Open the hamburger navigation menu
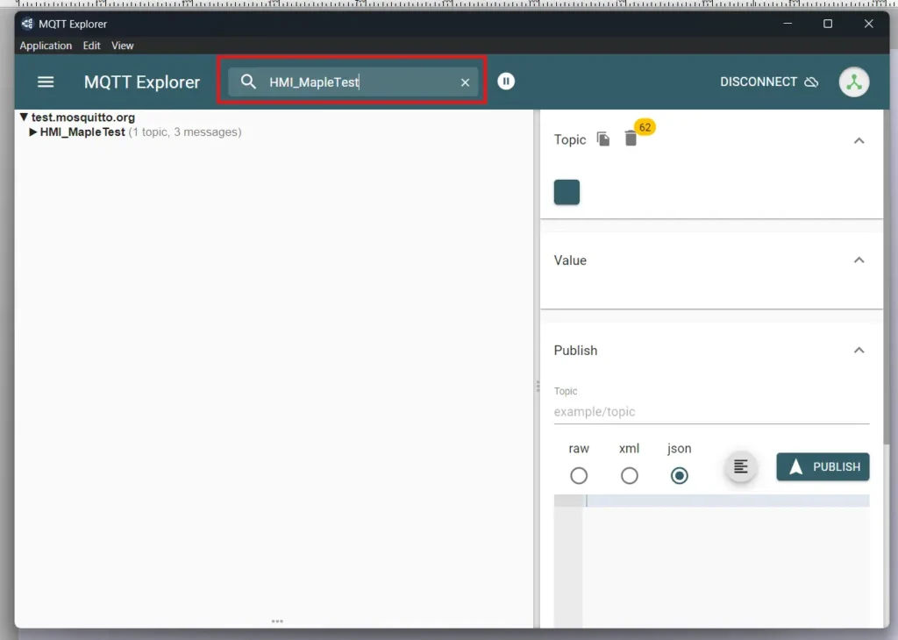 coord(46,82)
